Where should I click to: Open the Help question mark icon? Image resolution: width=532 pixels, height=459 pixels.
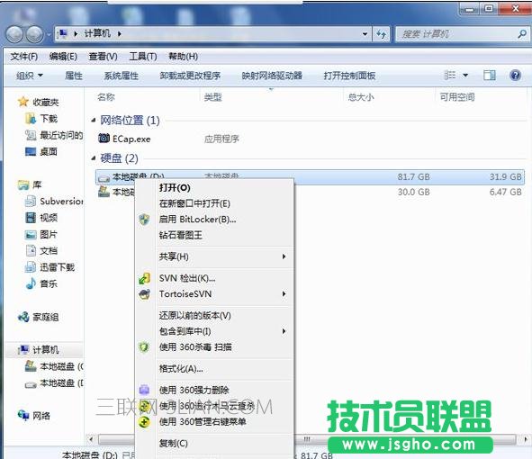(x=515, y=75)
